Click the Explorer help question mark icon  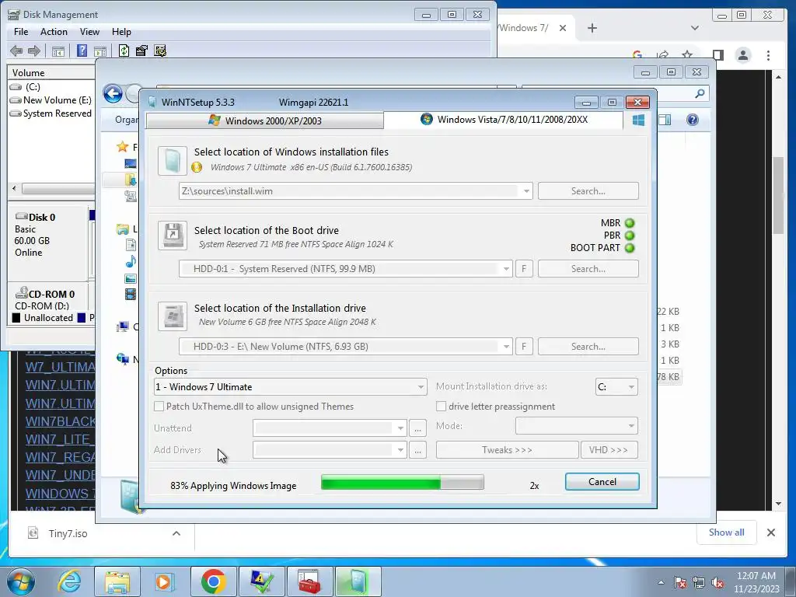click(693, 120)
